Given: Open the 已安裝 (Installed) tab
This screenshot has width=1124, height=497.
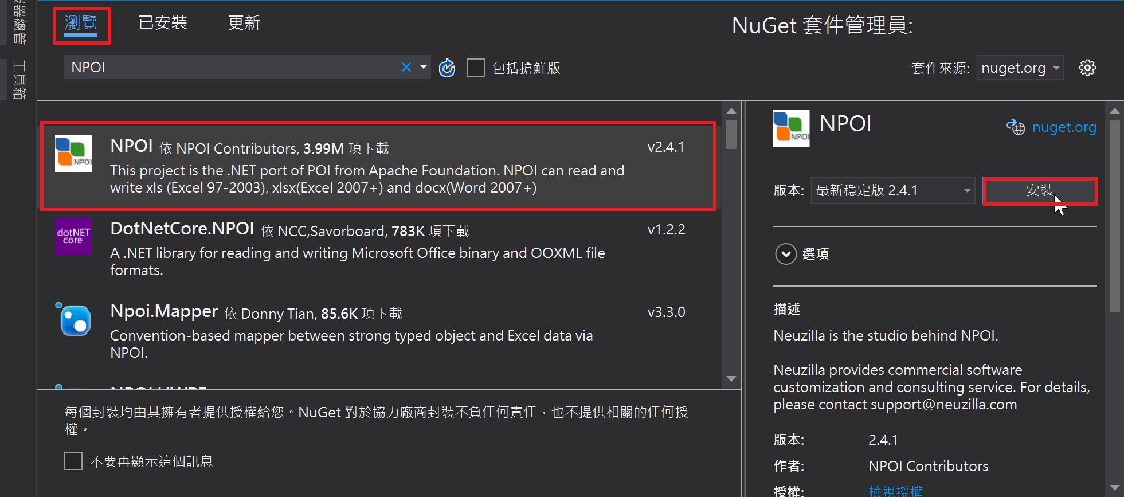Looking at the screenshot, I should click(163, 23).
